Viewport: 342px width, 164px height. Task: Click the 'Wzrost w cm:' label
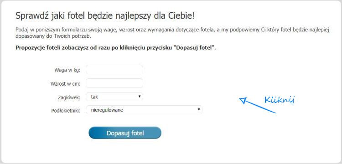tap(65, 84)
